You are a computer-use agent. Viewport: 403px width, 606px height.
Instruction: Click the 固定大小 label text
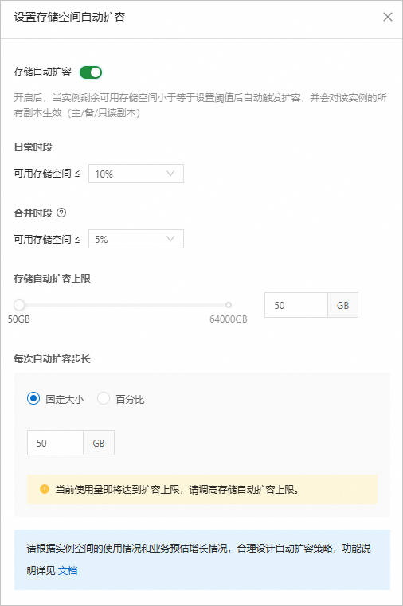coord(65,399)
